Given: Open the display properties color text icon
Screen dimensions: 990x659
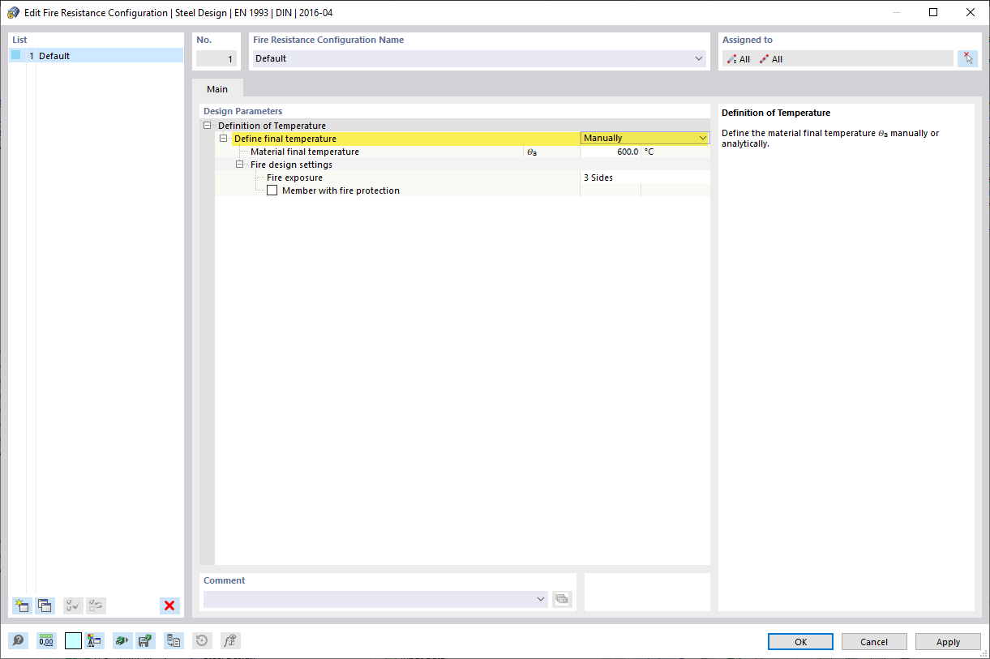Looking at the screenshot, I should point(95,640).
